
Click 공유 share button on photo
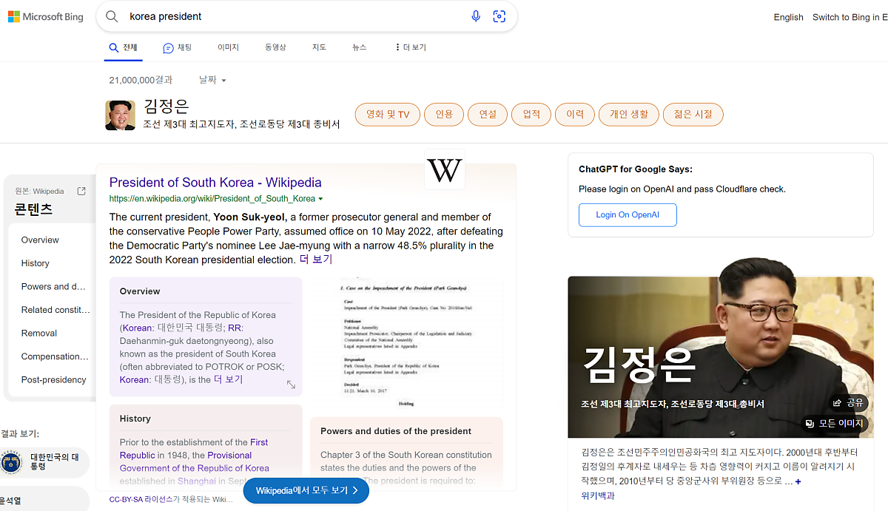point(848,403)
